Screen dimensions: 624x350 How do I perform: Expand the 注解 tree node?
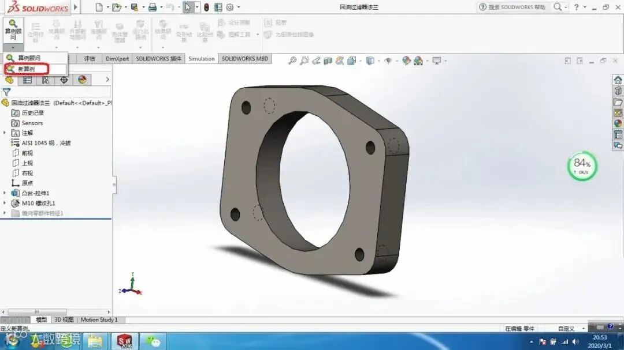5,133
